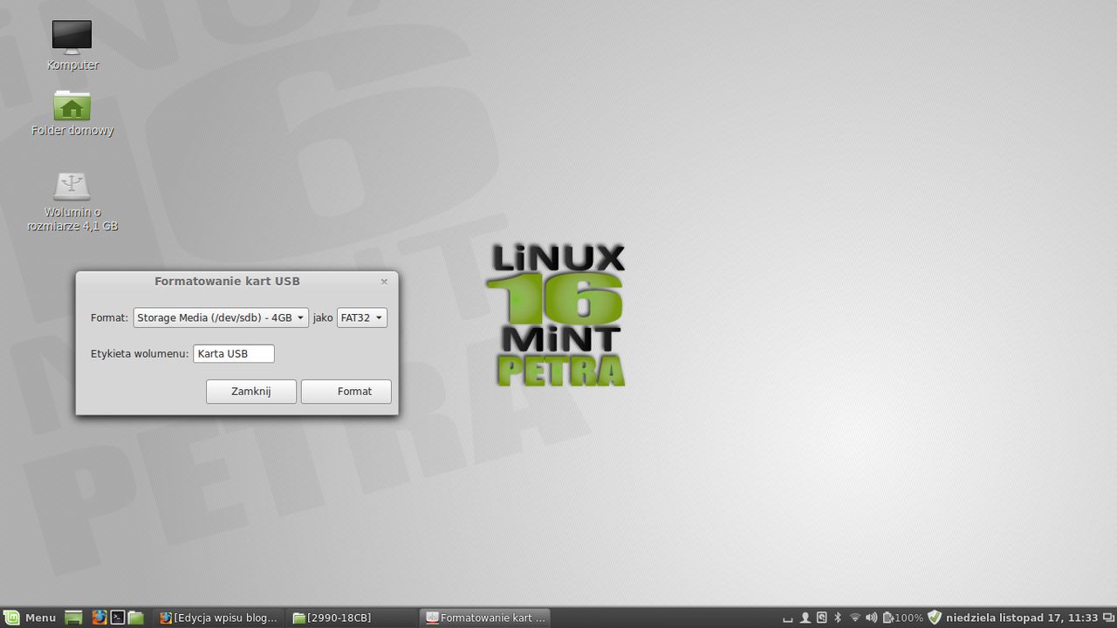This screenshot has height=628, width=1117.
Task: Open file manager from panel launcher
Action: (136, 618)
